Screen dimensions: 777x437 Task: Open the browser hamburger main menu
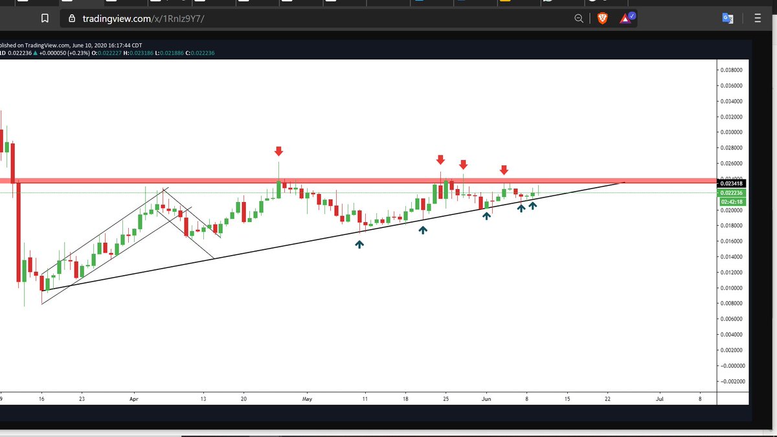coord(757,19)
